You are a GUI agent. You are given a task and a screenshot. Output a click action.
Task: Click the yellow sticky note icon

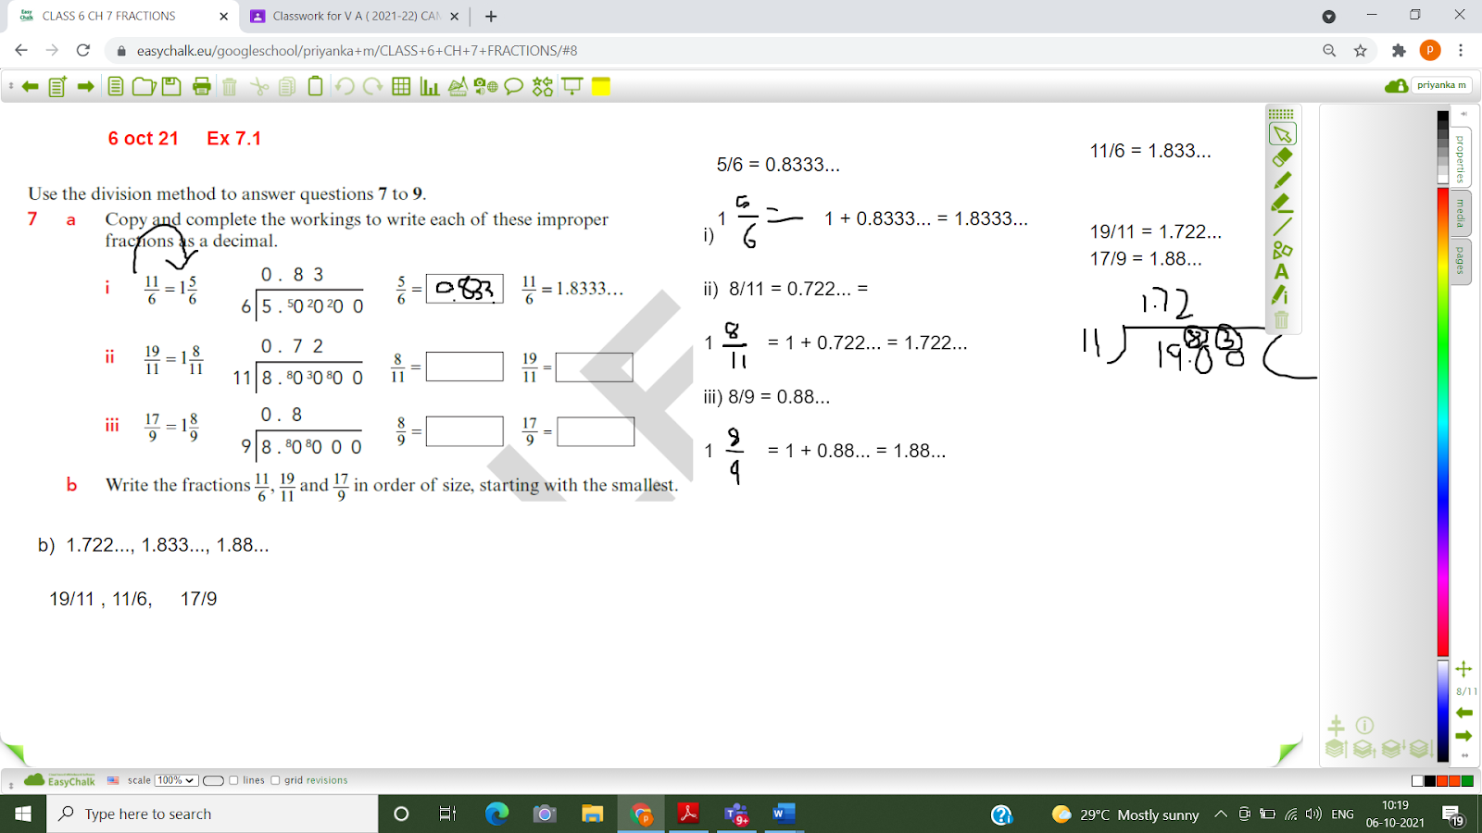coord(601,86)
